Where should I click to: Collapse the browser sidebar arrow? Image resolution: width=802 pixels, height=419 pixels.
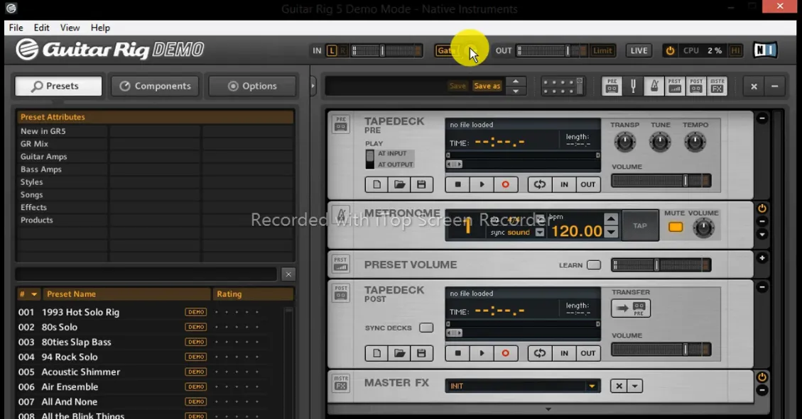point(313,86)
